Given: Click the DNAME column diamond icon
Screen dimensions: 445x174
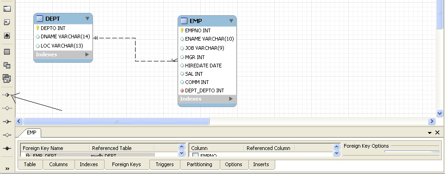Looking at the screenshot, I should pos(38,36).
